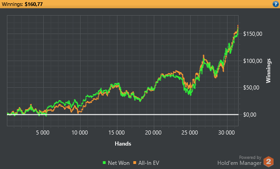This screenshot has width=280, height=169.
Task: Click the 10 000 hands axis label
Action: pyautogui.click(x=80, y=133)
